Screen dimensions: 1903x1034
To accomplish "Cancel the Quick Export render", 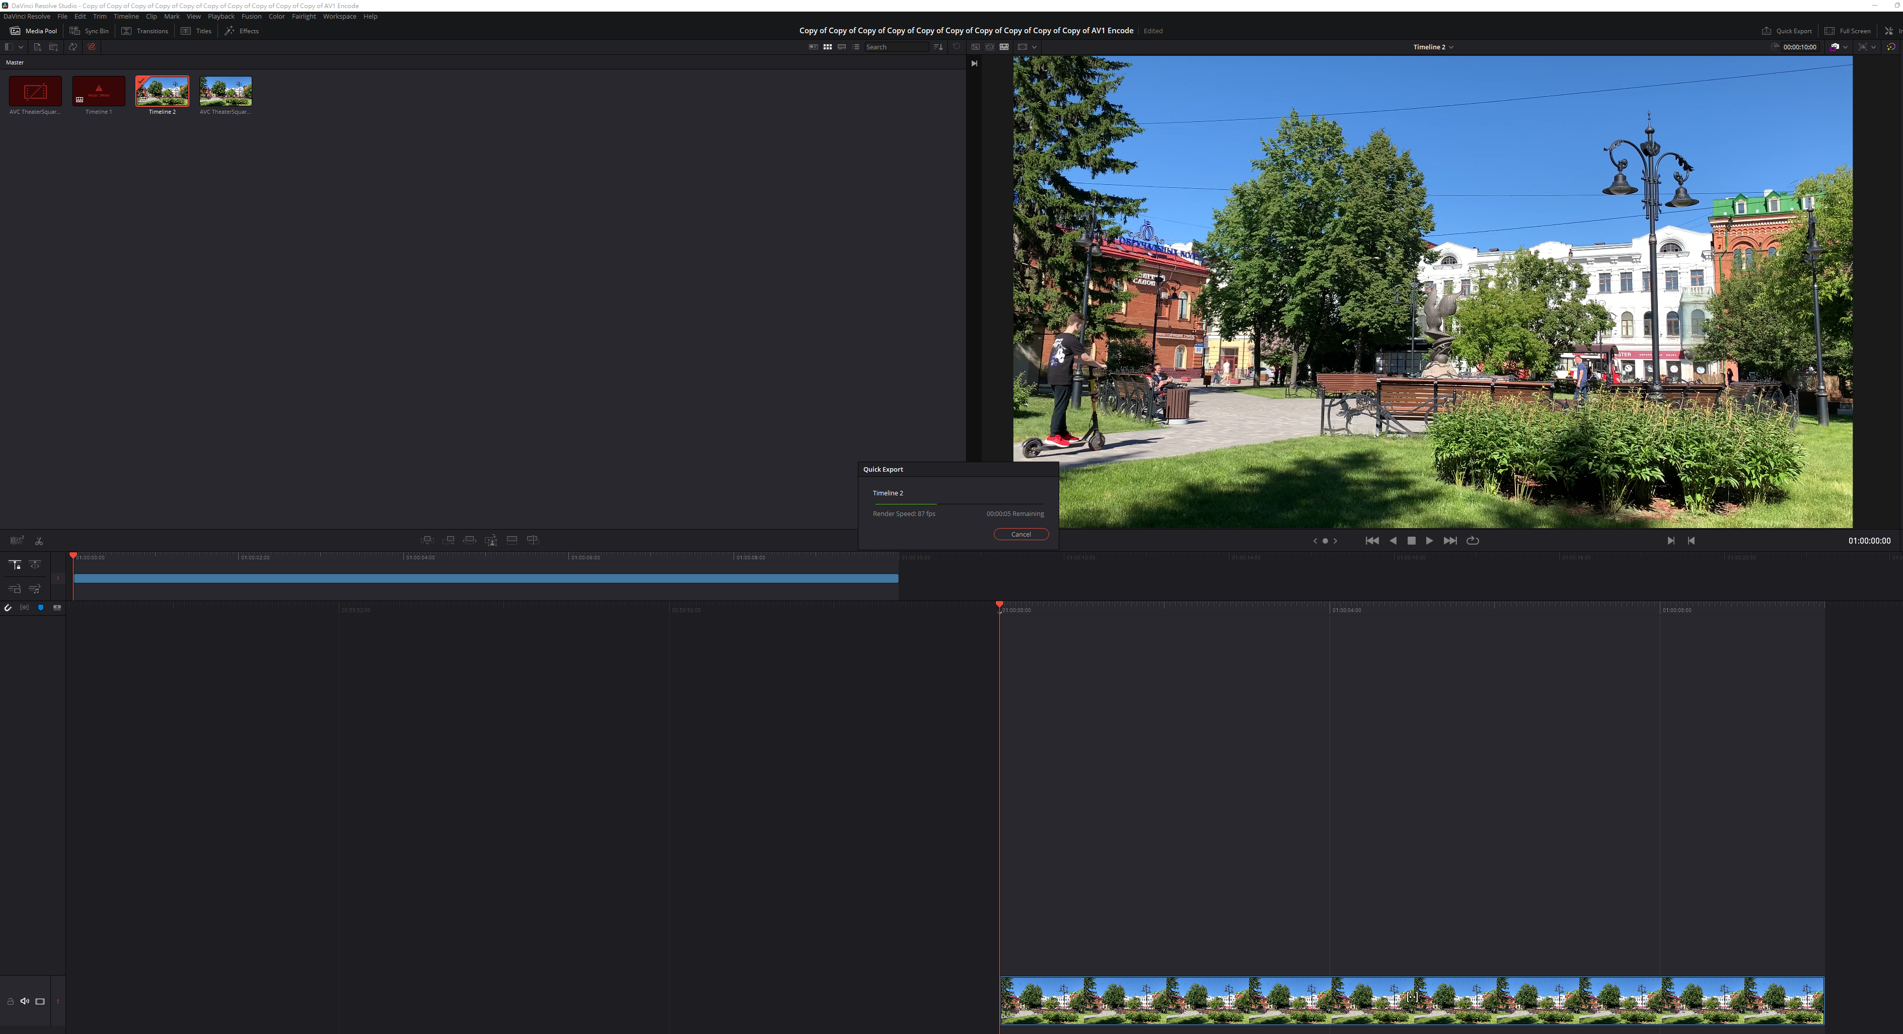I will point(1021,534).
